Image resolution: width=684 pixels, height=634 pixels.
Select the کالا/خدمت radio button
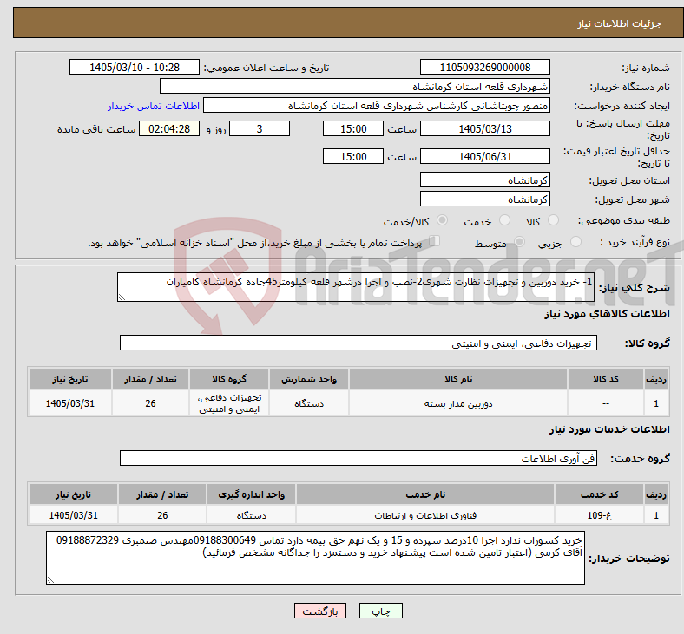click(443, 220)
